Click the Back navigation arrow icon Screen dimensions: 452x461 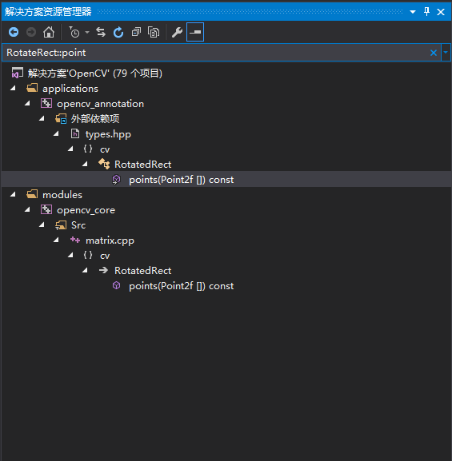pos(14,32)
